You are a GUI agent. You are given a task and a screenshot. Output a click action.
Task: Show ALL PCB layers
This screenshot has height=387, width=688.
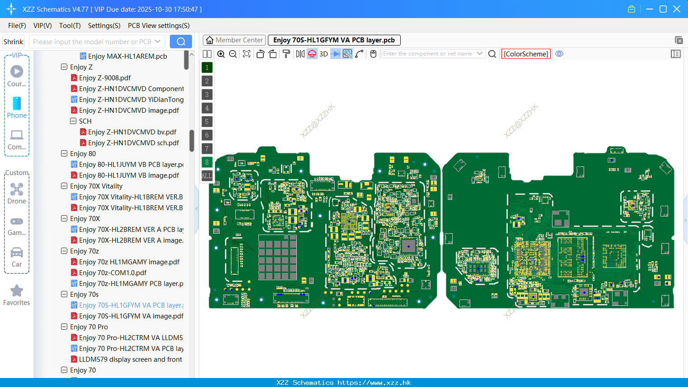coord(207,176)
